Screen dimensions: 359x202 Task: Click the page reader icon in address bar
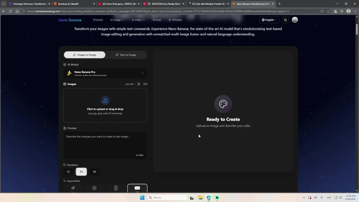(x=322, y=11)
